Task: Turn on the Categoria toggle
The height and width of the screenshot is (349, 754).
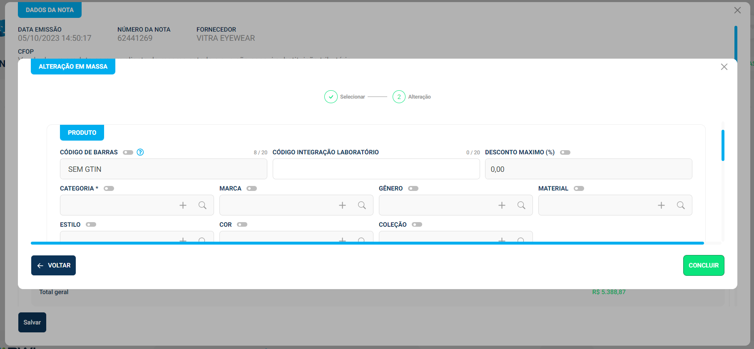Action: (109, 188)
